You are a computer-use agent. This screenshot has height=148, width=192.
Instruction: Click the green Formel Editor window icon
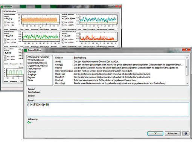26,50
